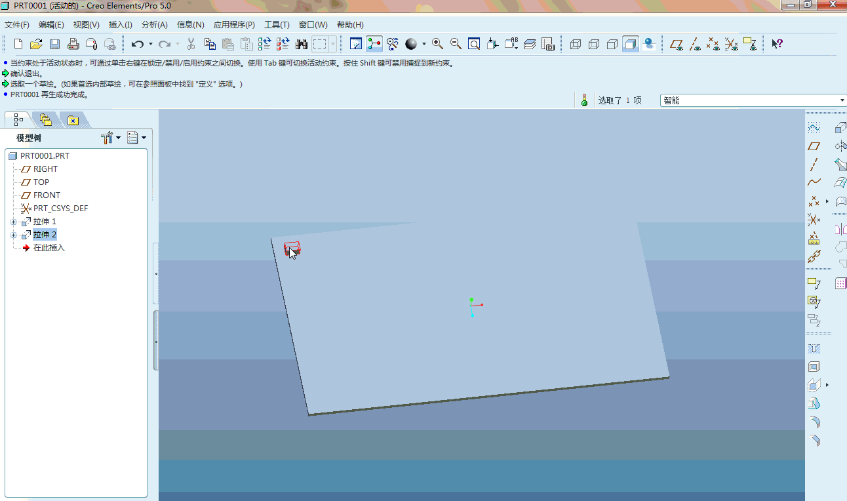
Task: Regenerate the model
Action: click(x=265, y=44)
